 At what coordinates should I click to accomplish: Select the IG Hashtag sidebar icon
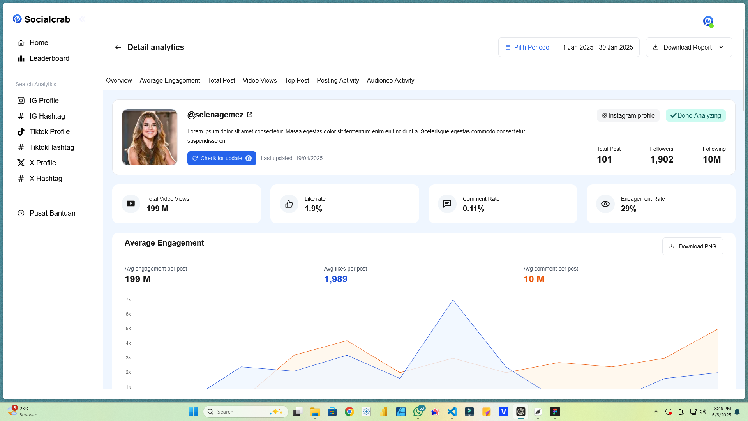pyautogui.click(x=21, y=116)
